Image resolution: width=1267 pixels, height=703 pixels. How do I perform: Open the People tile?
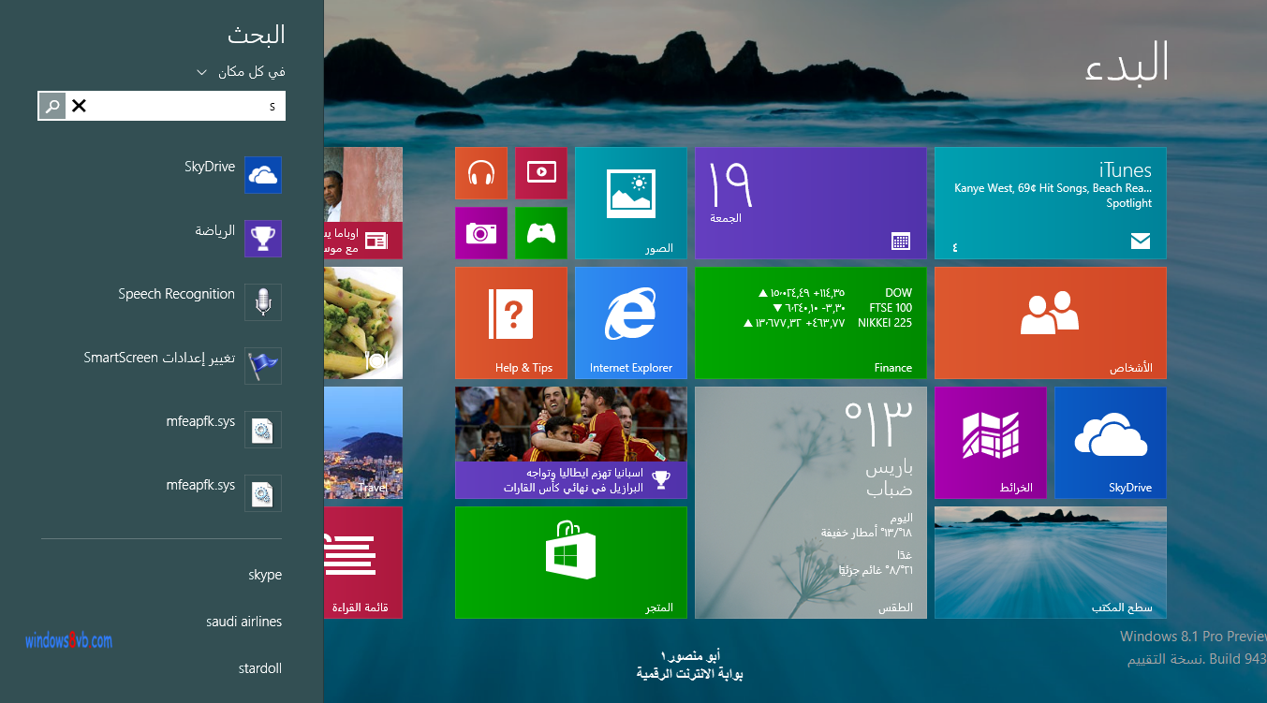[1050, 323]
